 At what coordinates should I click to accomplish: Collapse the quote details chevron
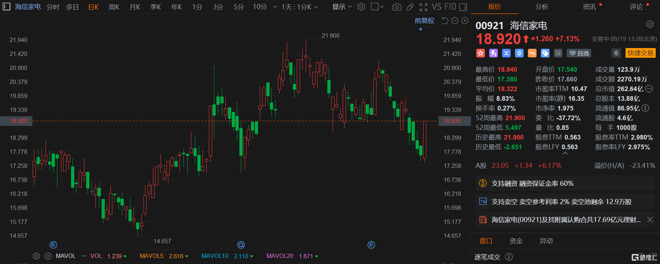565,153
